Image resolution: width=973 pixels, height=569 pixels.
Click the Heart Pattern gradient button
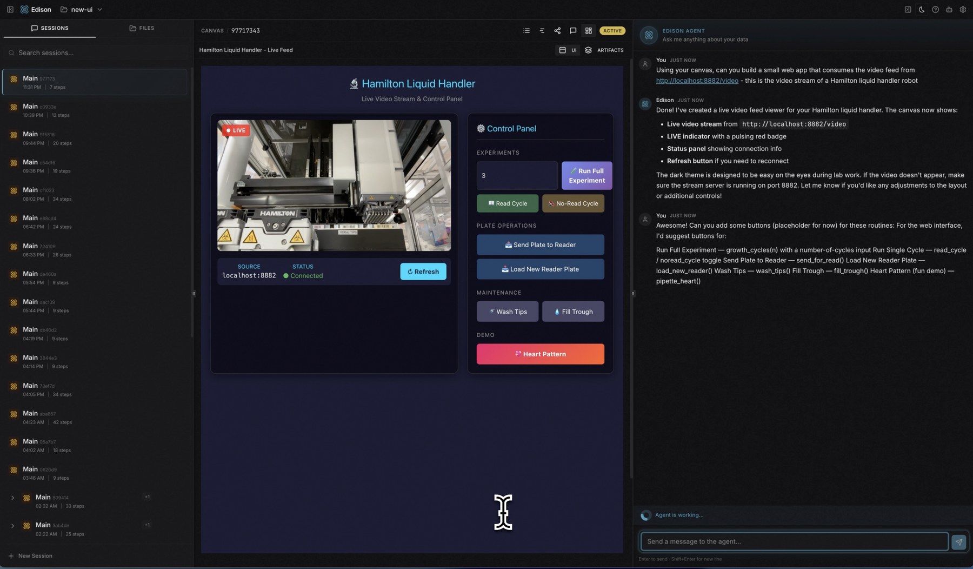coord(540,354)
